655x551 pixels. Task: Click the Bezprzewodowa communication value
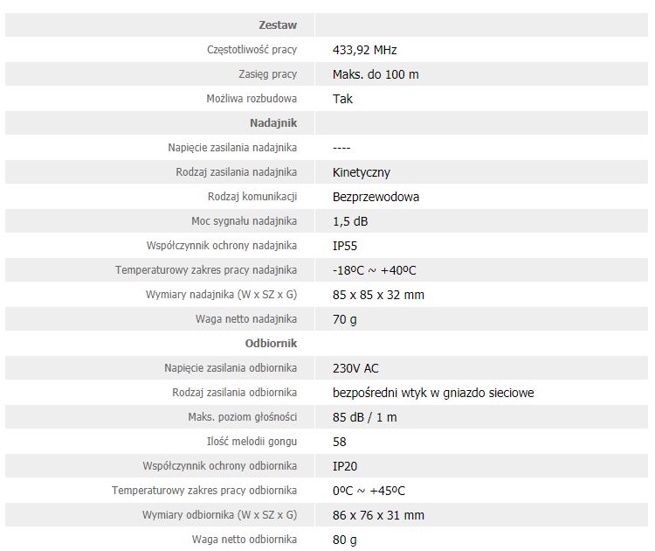376,197
